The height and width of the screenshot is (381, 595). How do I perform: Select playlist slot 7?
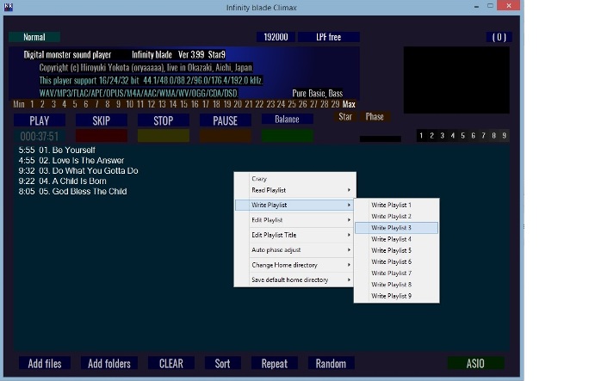pos(483,136)
